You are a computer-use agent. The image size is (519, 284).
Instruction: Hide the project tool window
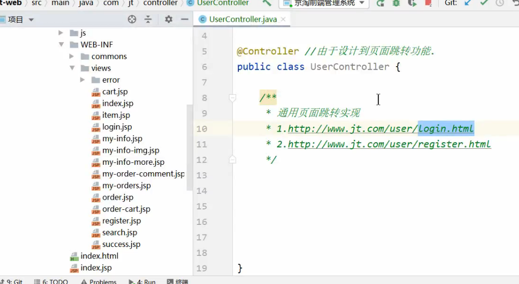click(185, 20)
